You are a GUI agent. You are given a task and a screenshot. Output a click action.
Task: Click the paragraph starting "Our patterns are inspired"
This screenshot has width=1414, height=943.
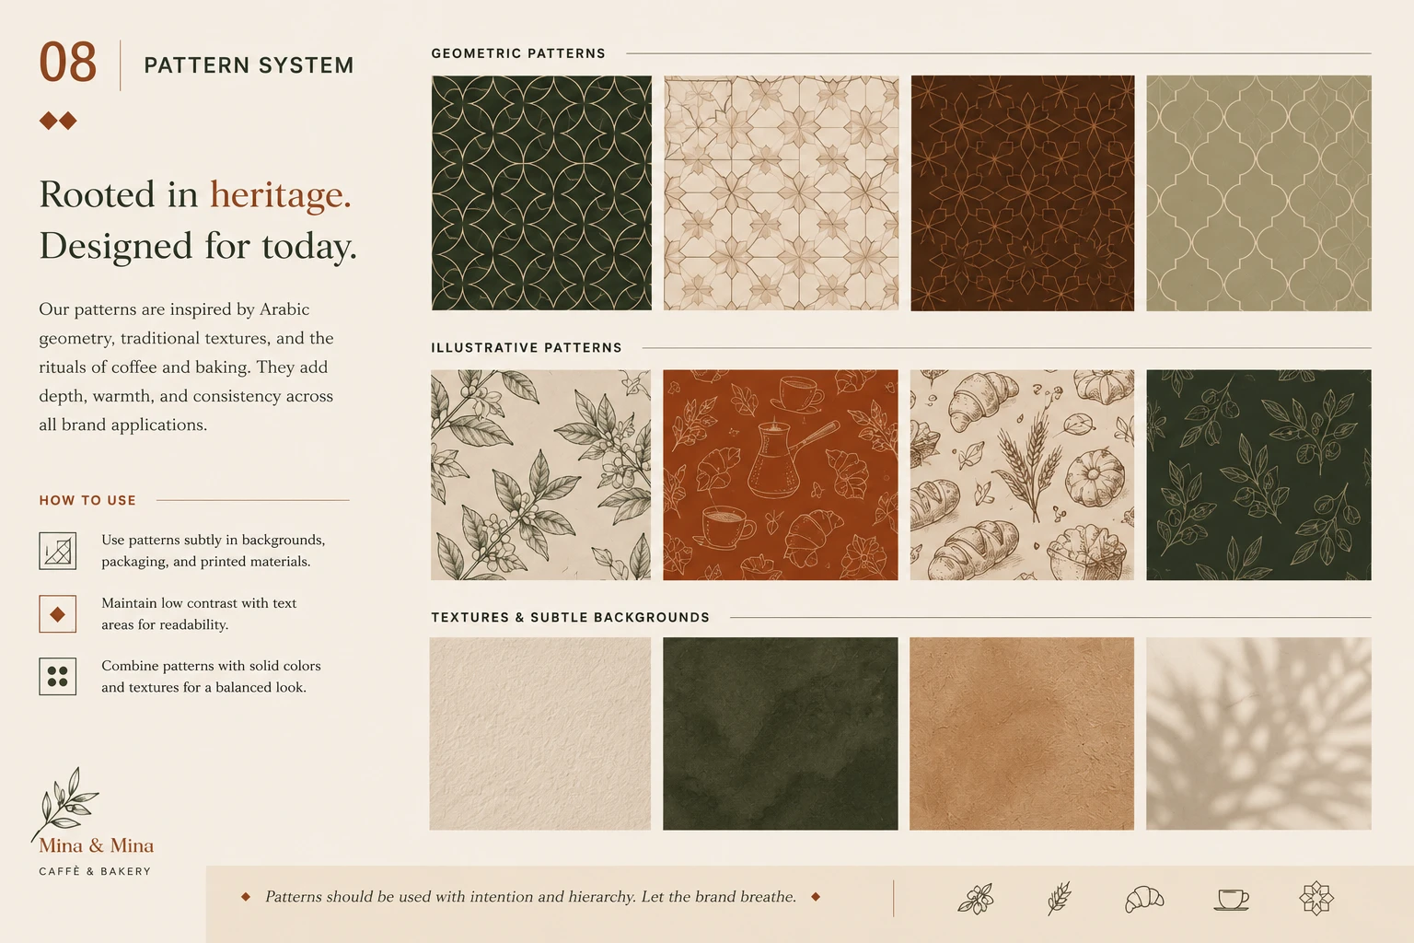click(186, 367)
